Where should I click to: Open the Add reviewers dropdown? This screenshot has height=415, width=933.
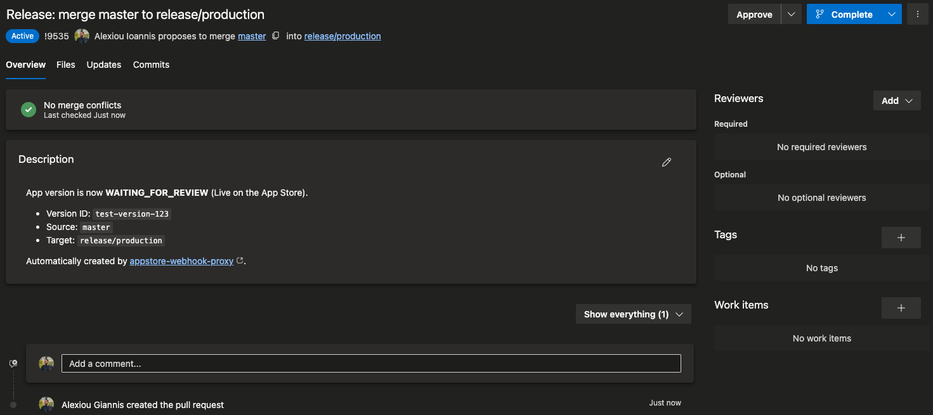point(897,101)
